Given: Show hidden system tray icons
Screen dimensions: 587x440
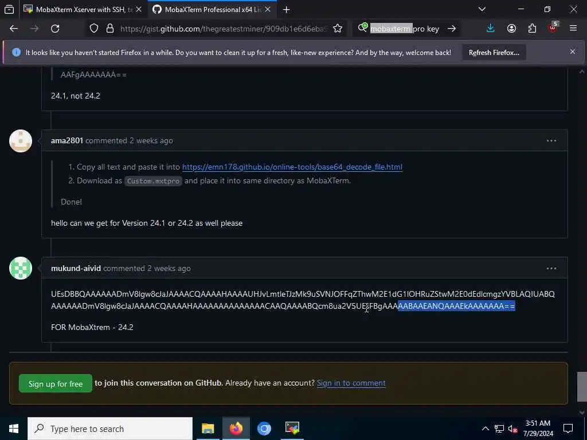Looking at the screenshot, I should pos(485,429).
